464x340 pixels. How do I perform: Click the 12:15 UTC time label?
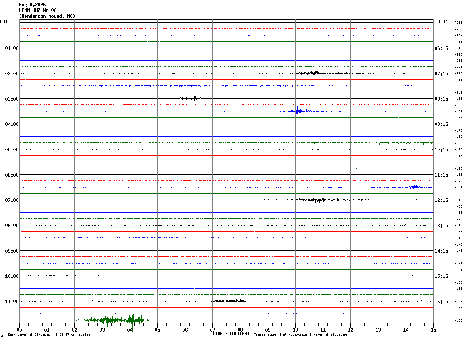(441, 200)
